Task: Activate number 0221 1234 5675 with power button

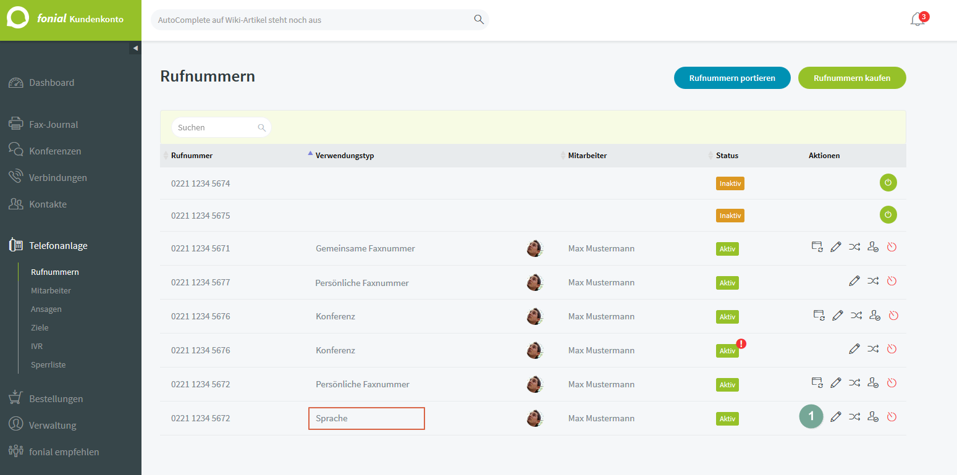Action: (888, 215)
